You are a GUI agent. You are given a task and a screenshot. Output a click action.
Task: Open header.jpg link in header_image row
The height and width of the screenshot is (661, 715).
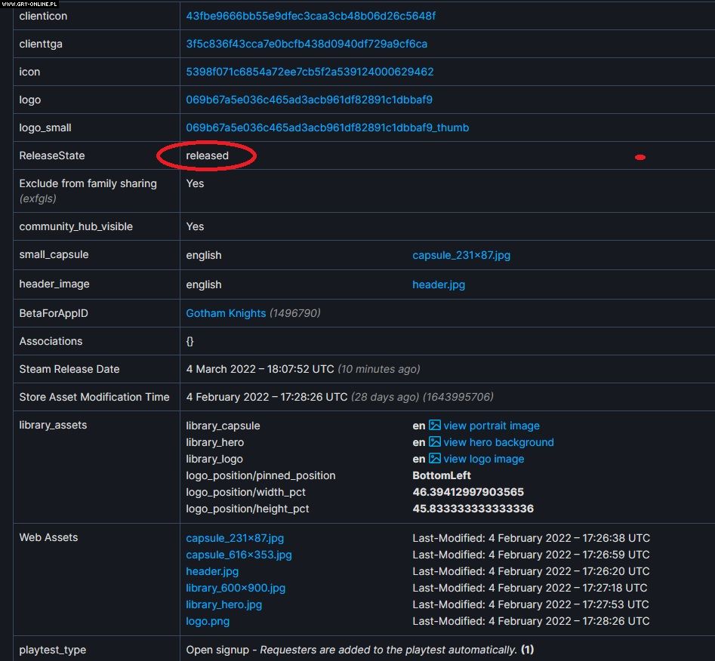click(438, 284)
